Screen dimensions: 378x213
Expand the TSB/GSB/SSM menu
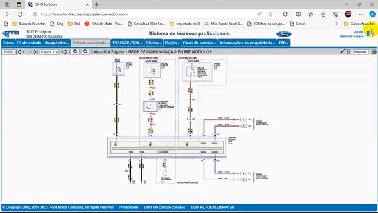pyautogui.click(x=128, y=43)
